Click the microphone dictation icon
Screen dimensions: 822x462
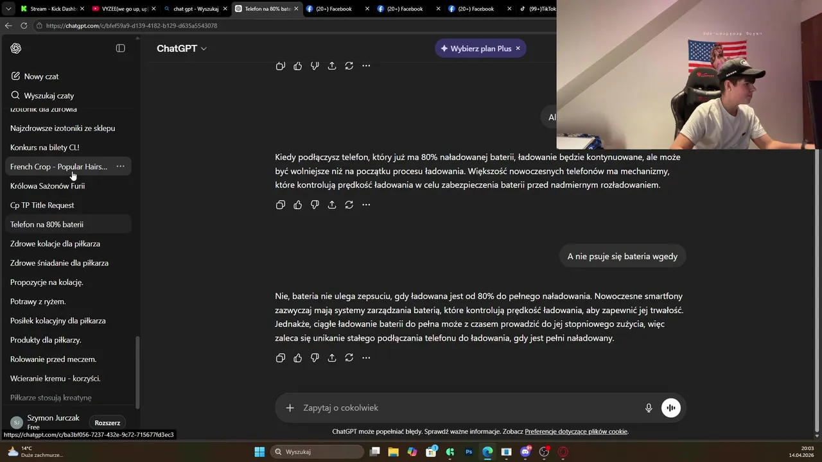(649, 407)
